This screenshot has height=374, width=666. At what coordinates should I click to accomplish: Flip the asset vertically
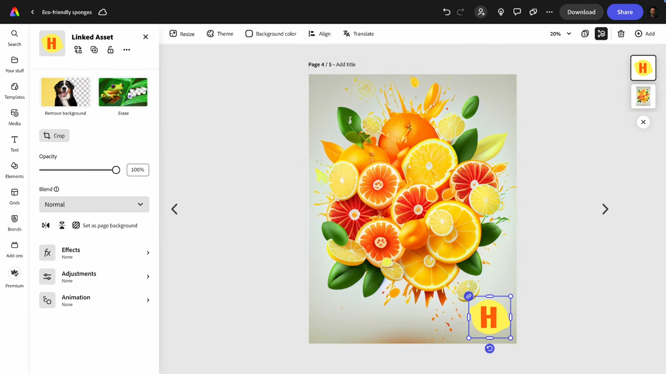tap(62, 225)
